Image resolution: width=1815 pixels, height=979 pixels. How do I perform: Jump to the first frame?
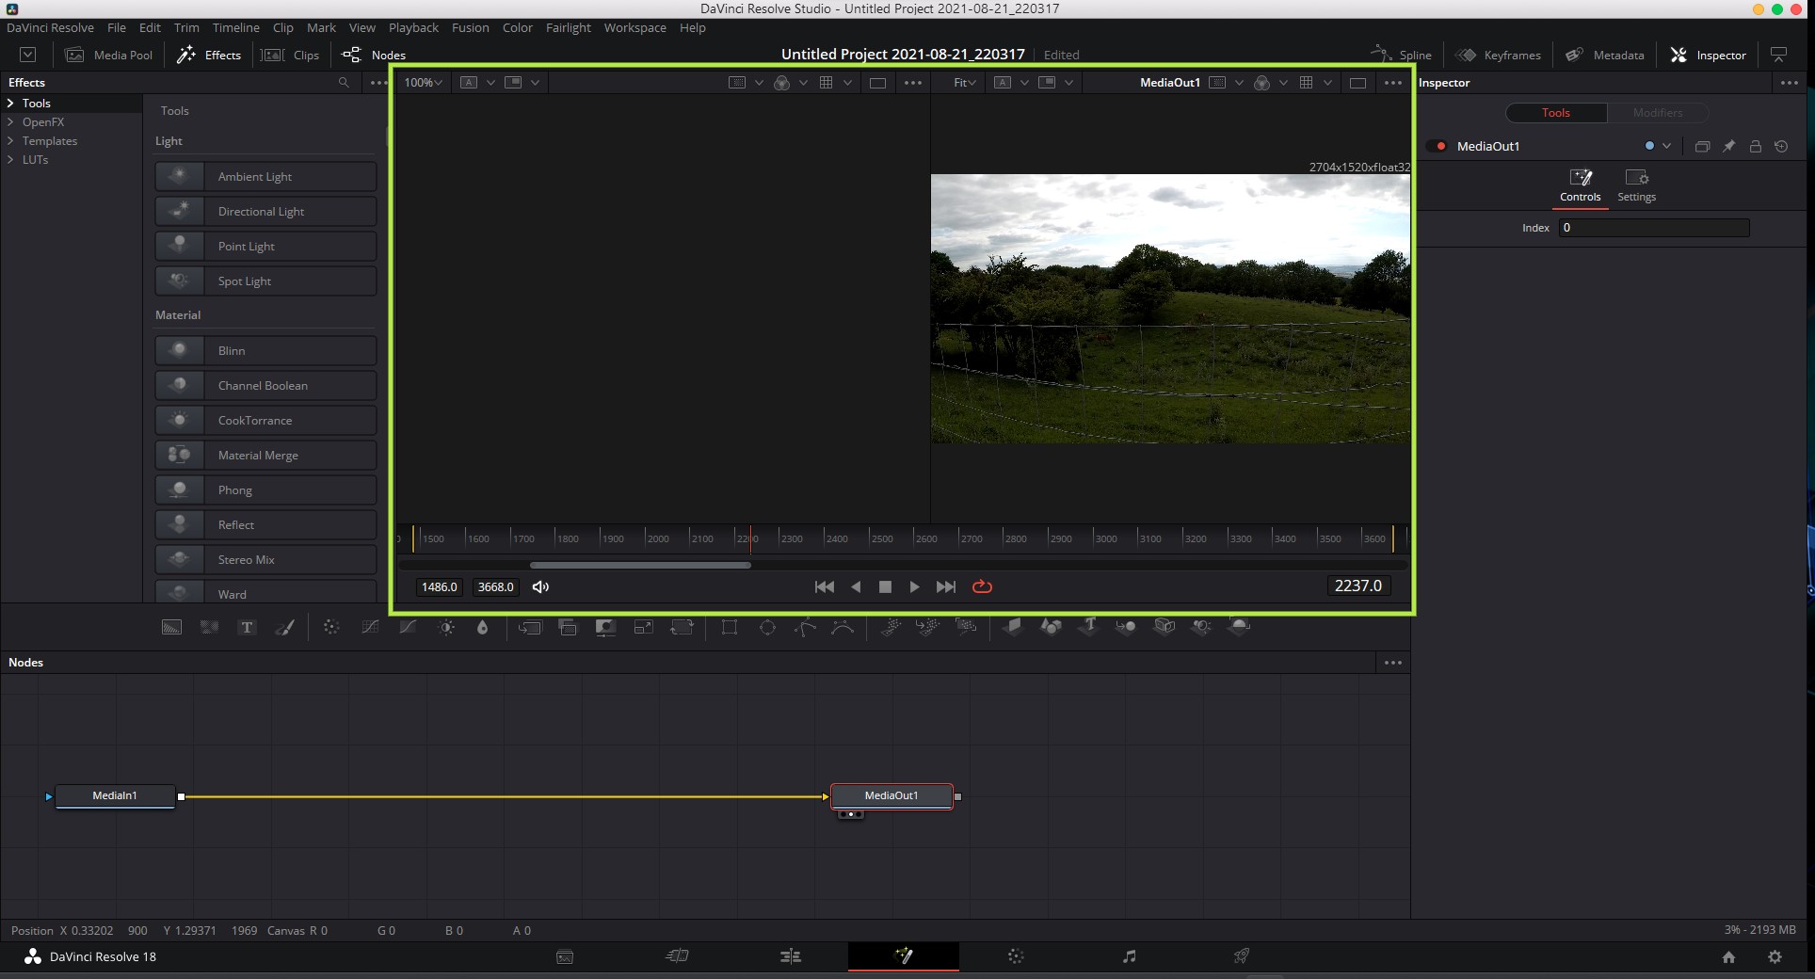point(824,587)
